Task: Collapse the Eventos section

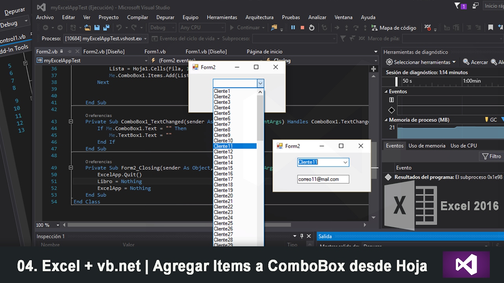Action: 386,91
